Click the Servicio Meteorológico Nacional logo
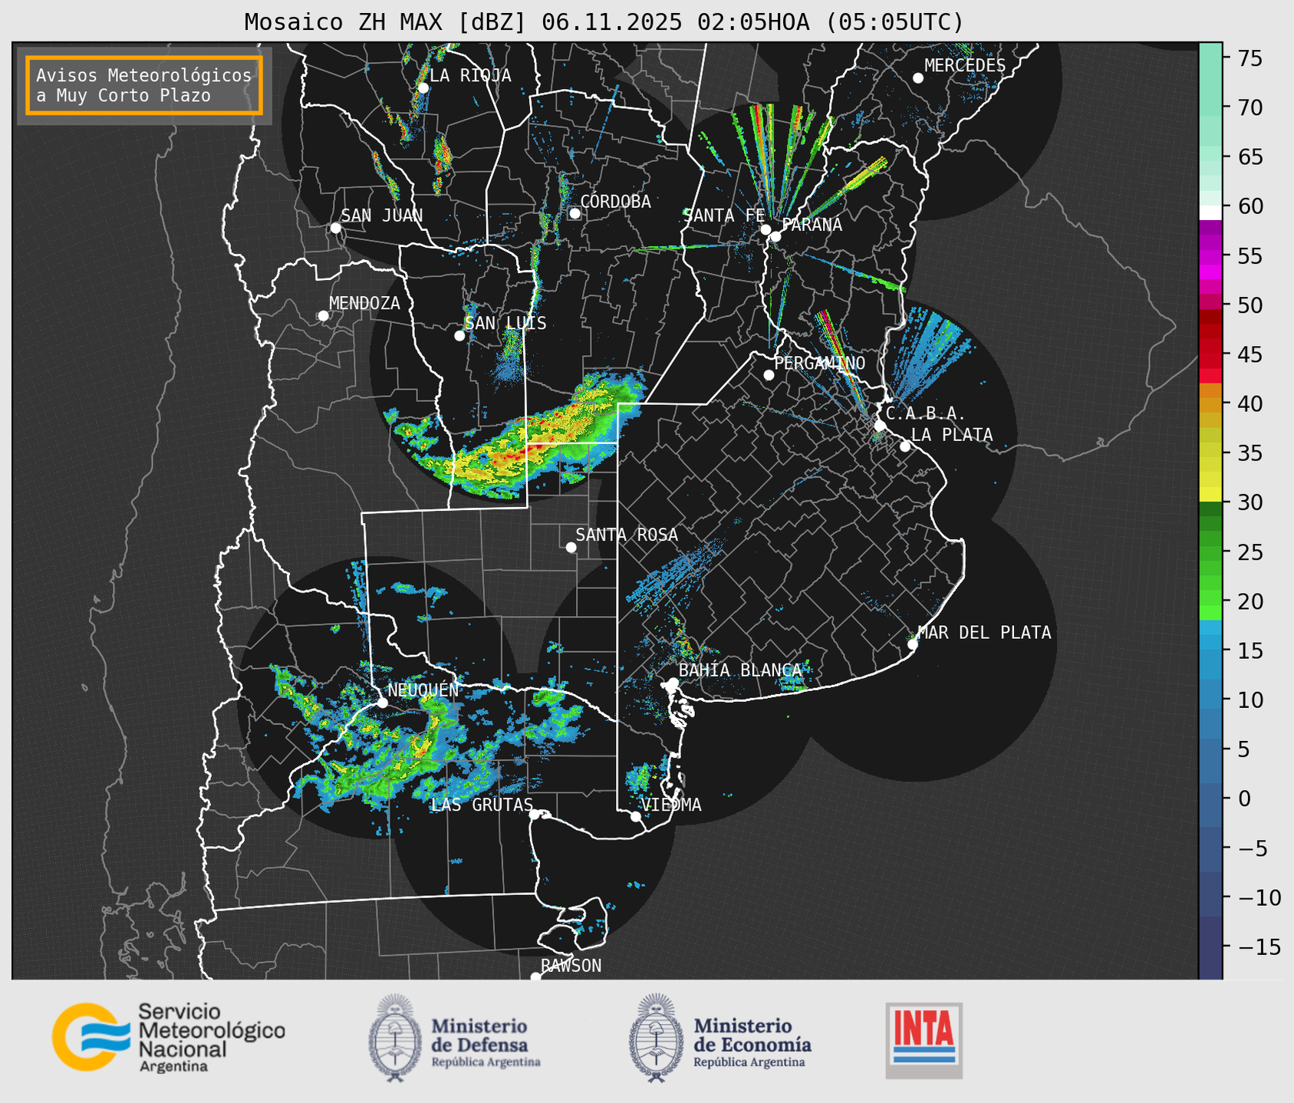The image size is (1294, 1103). (x=169, y=1037)
